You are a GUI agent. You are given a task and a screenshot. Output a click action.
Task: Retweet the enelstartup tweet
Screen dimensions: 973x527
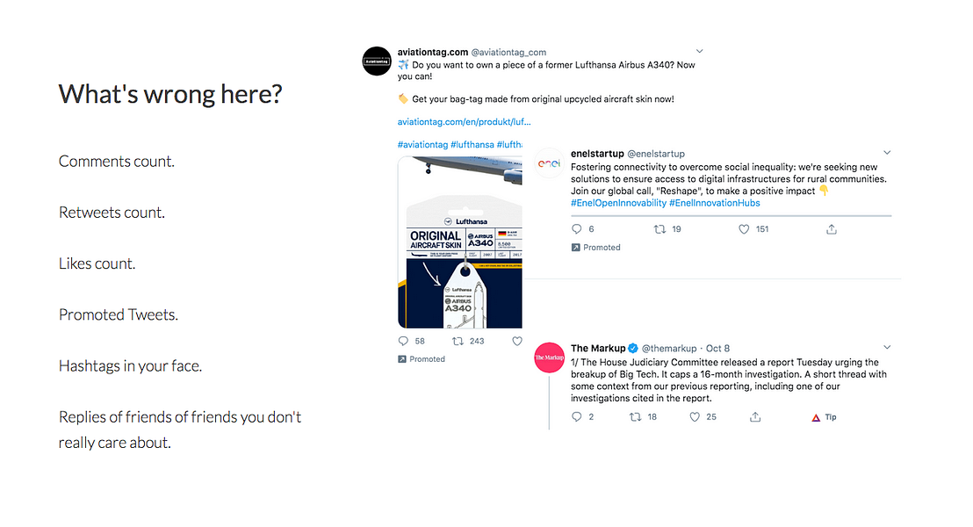[659, 229]
